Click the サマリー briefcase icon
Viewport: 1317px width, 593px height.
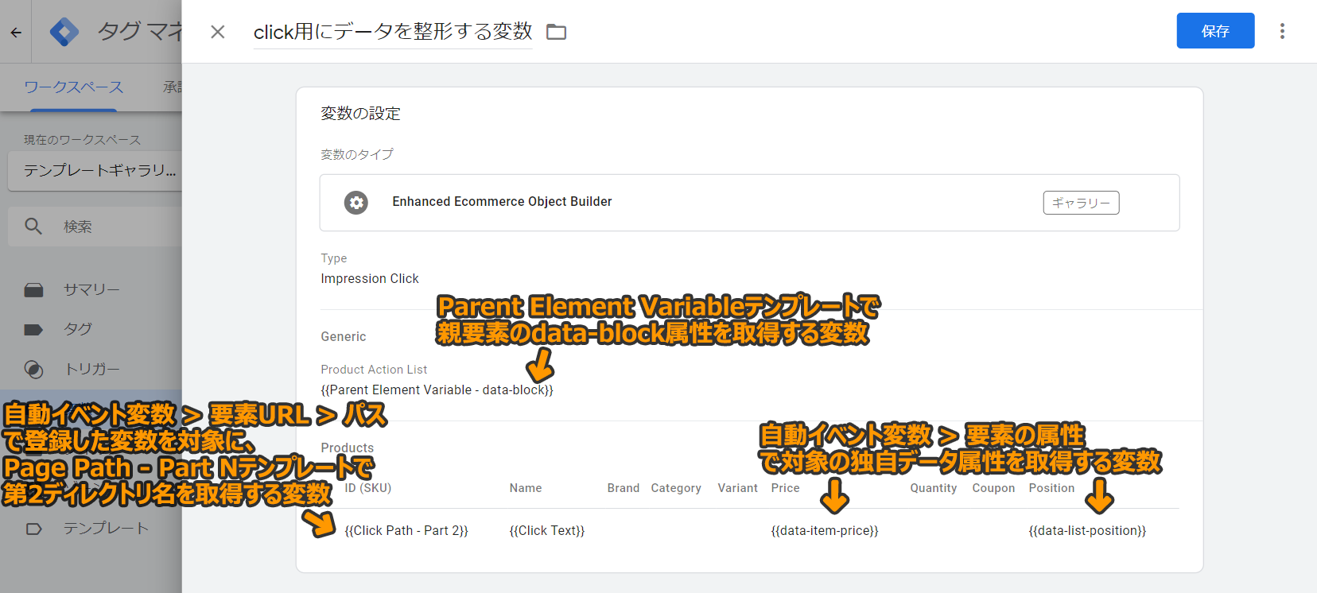coord(33,290)
